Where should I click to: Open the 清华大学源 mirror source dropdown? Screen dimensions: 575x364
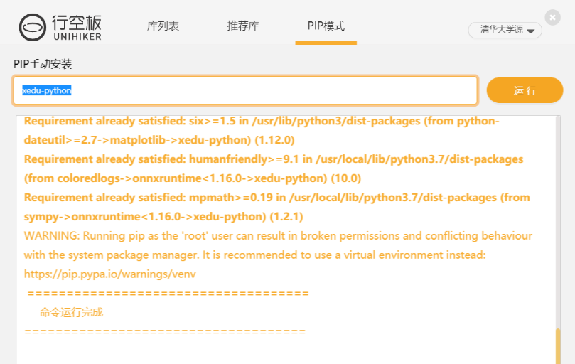click(505, 30)
